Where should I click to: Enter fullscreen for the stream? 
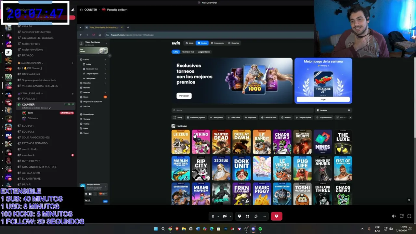[x=409, y=216]
